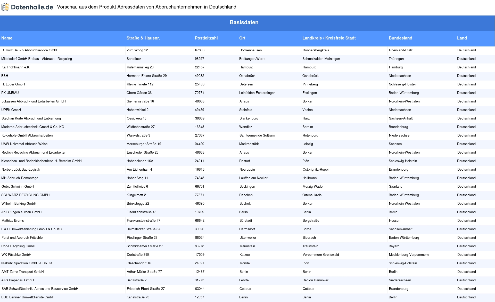Click SCHWARZ RECYCLING GMBH
The height and width of the screenshot is (302, 495).
[x=26, y=195]
